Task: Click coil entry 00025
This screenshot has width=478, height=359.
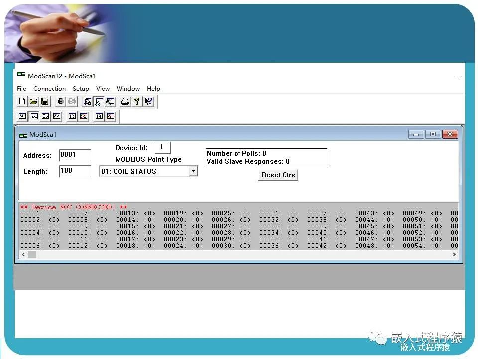Action: coord(231,213)
